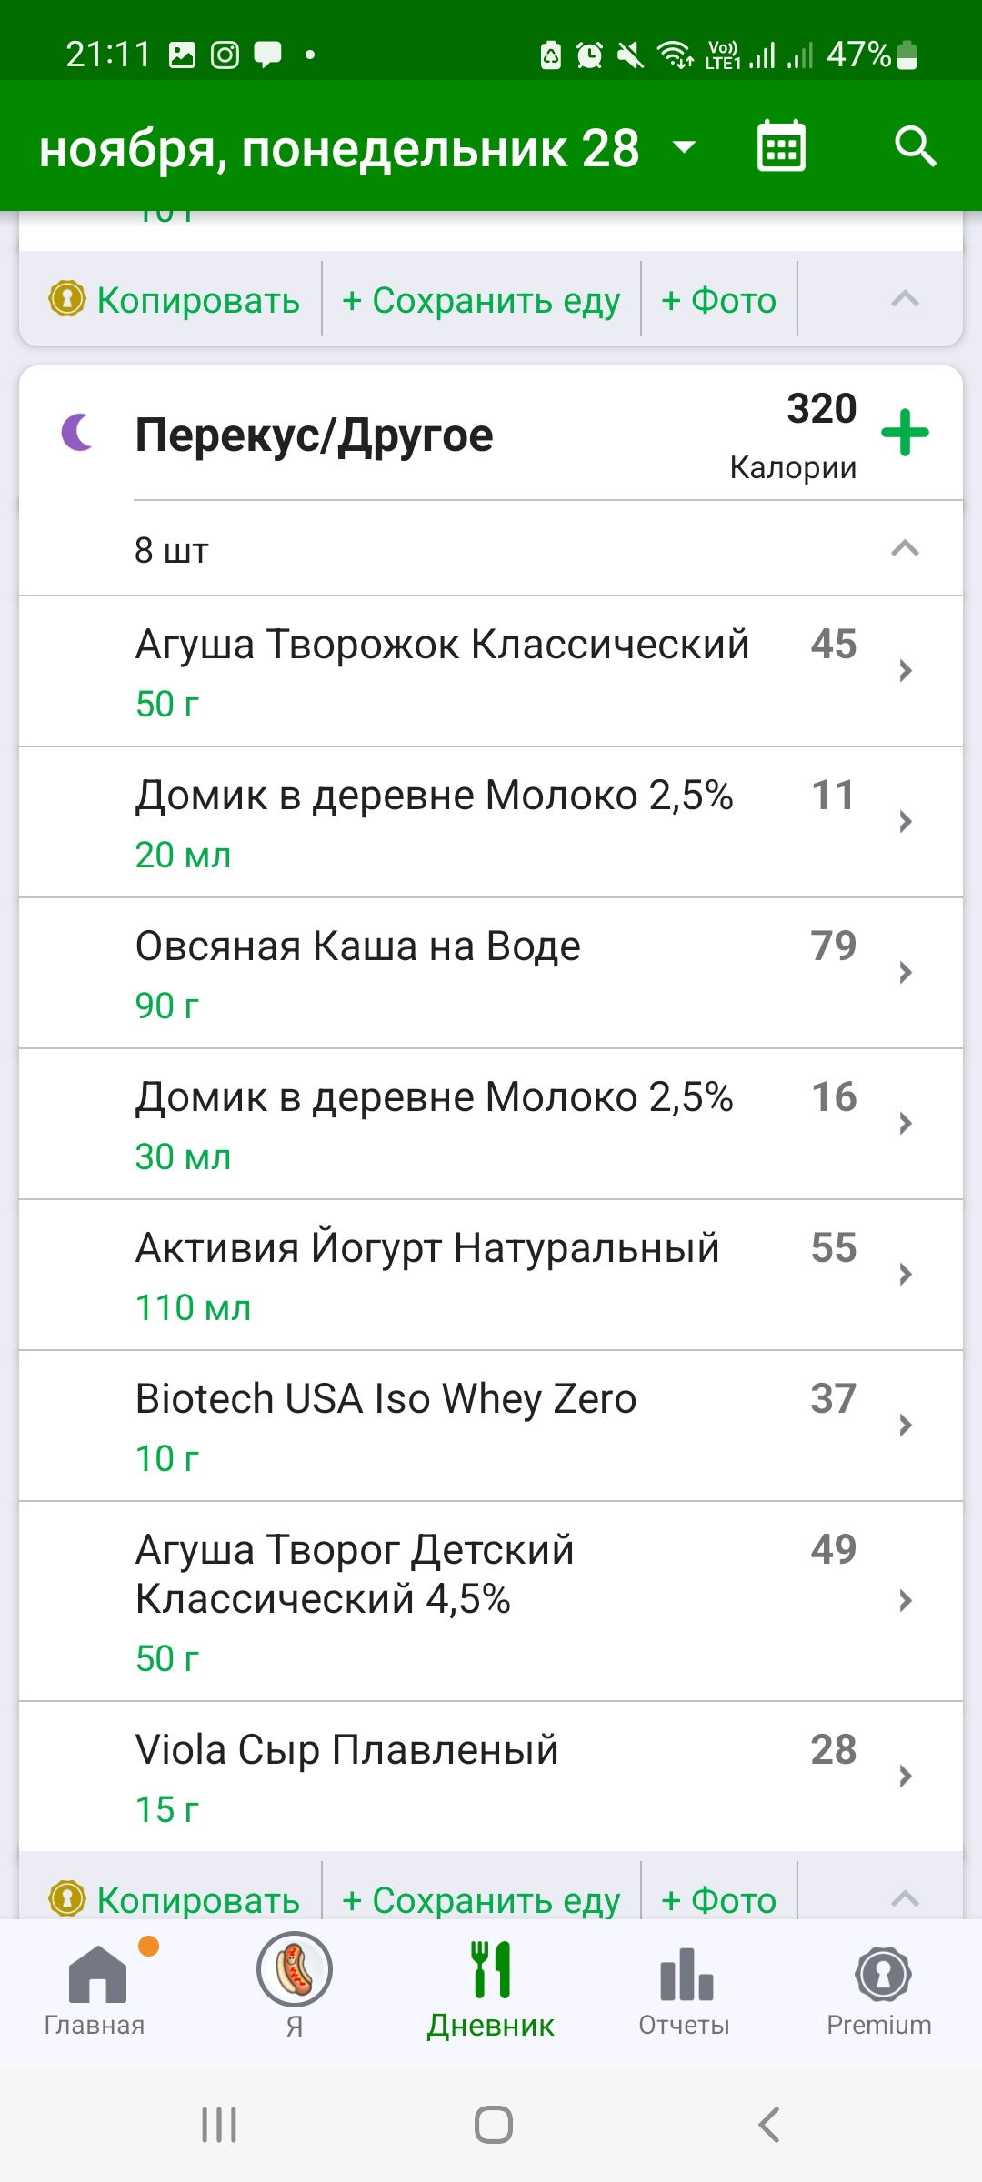Open the Главная home tab

pos(95,1986)
